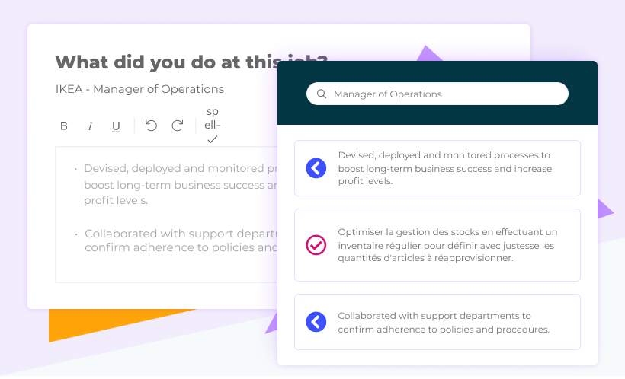This screenshot has width=625, height=379.
Task: Click the 'IKEA - Manager of Operations' subtitle
Action: coord(139,89)
